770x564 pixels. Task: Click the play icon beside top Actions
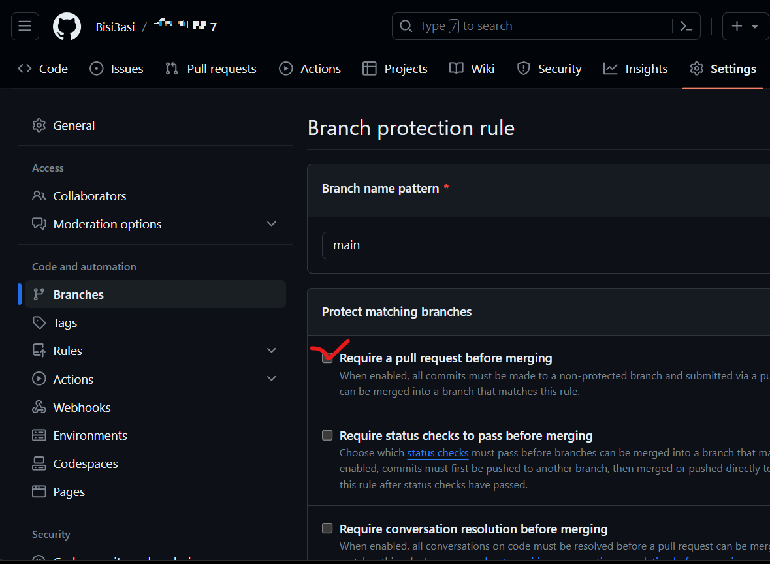(x=286, y=69)
